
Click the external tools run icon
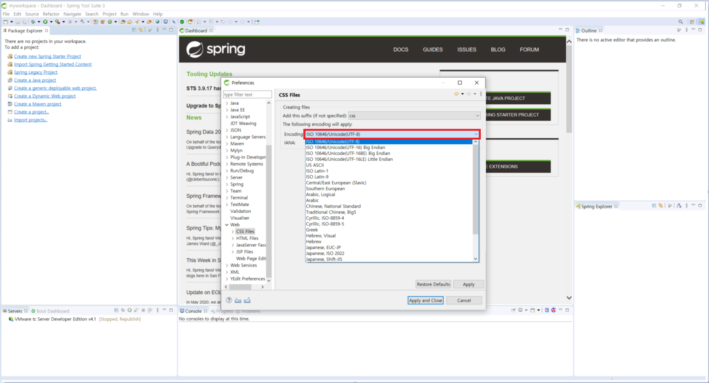(57, 22)
